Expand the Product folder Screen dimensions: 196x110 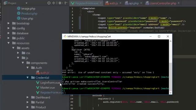(x=28, y=107)
